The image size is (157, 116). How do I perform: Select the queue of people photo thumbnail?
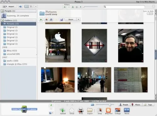pos(94,80)
